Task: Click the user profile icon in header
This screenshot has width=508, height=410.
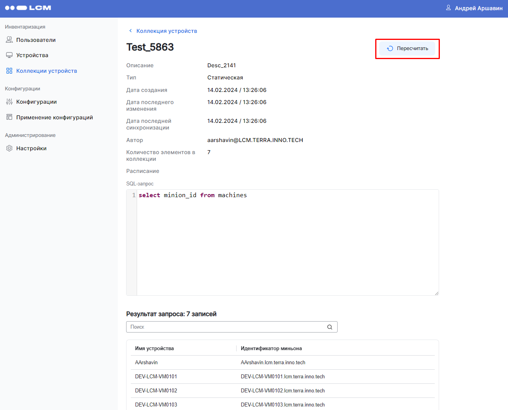Action: (448, 8)
